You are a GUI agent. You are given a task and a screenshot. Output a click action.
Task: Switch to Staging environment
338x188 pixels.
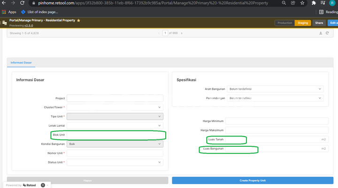pos(303,23)
